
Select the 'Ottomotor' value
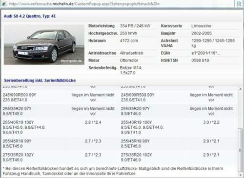coord(129,60)
